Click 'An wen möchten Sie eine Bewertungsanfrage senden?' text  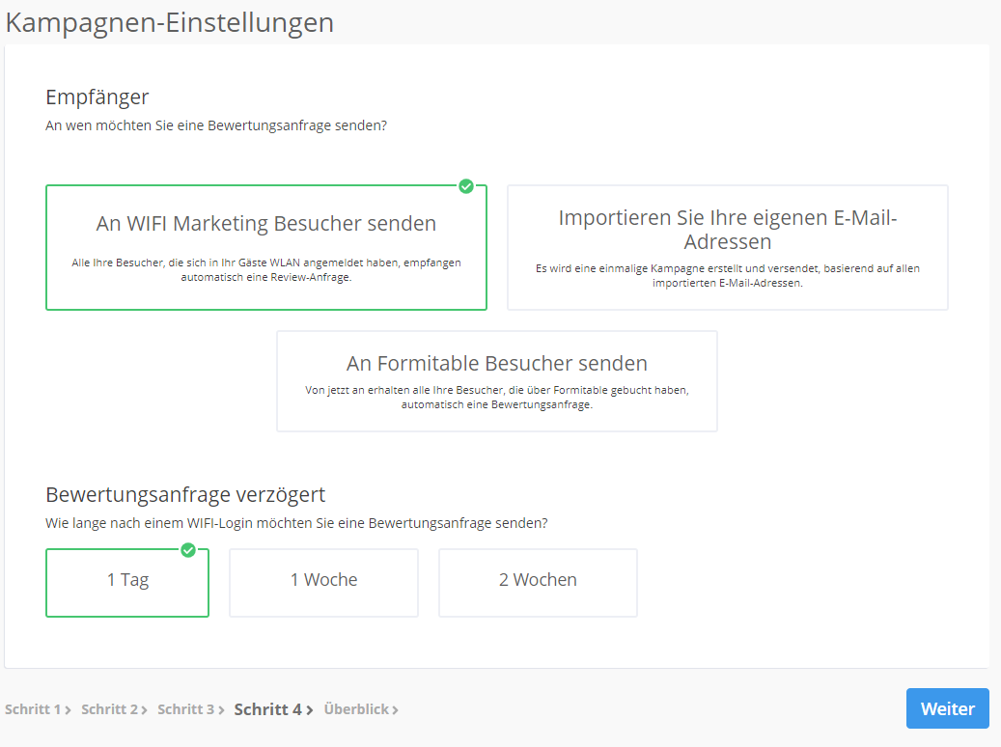(216, 125)
